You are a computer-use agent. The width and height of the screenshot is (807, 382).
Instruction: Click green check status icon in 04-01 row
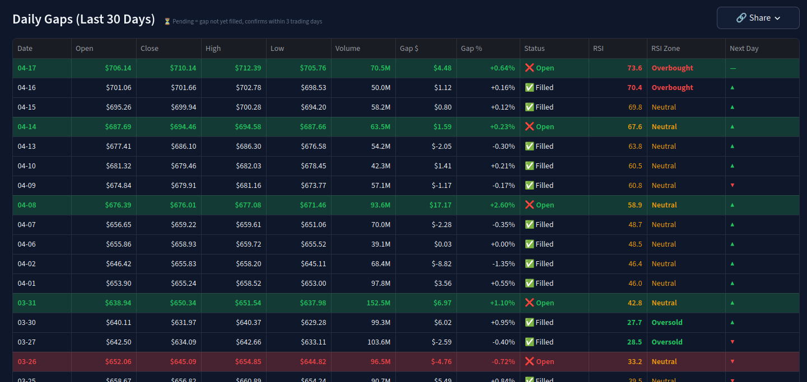(529, 283)
